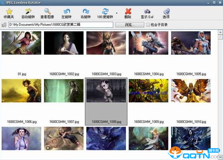The width and height of the screenshot is (223, 160).
Task: Open View Image (查看图像) magnifier icon
Action: pyautogui.click(x=47, y=11)
